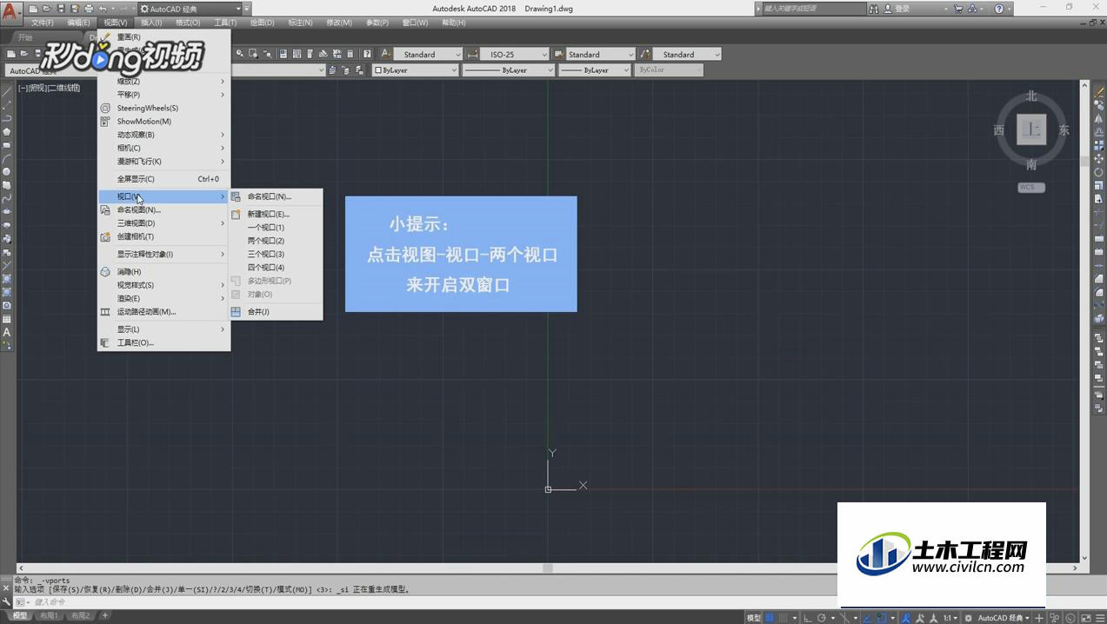Viewport: 1107px width, 624px height.
Task: Open the 标注(N) dimension menu
Action: click(300, 23)
